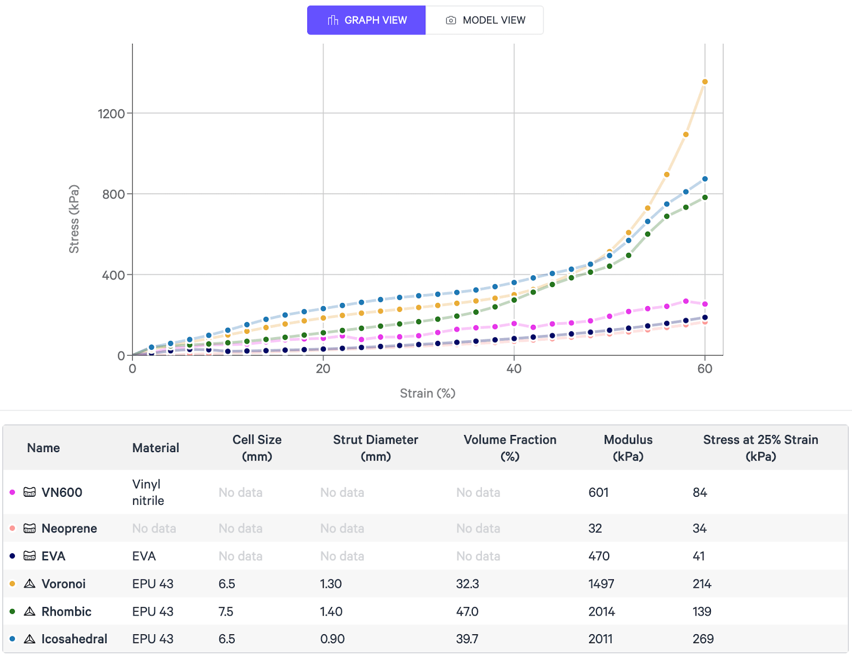Viewport: 852px width, 656px height.
Task: Sort by the Modulus (kPa) column header
Action: point(628,448)
